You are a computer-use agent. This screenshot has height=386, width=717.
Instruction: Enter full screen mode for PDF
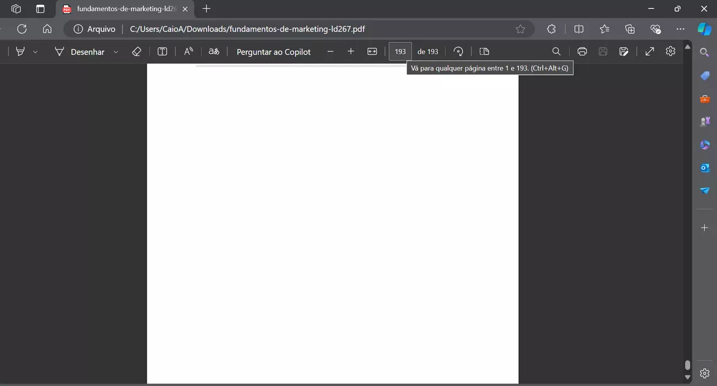tap(650, 51)
